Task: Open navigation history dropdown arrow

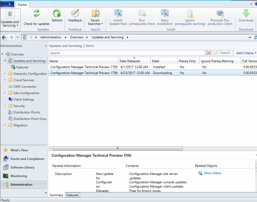Action: point(18,37)
